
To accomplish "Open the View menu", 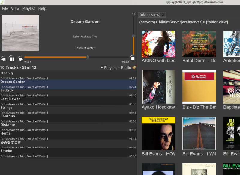I will 15,8.
